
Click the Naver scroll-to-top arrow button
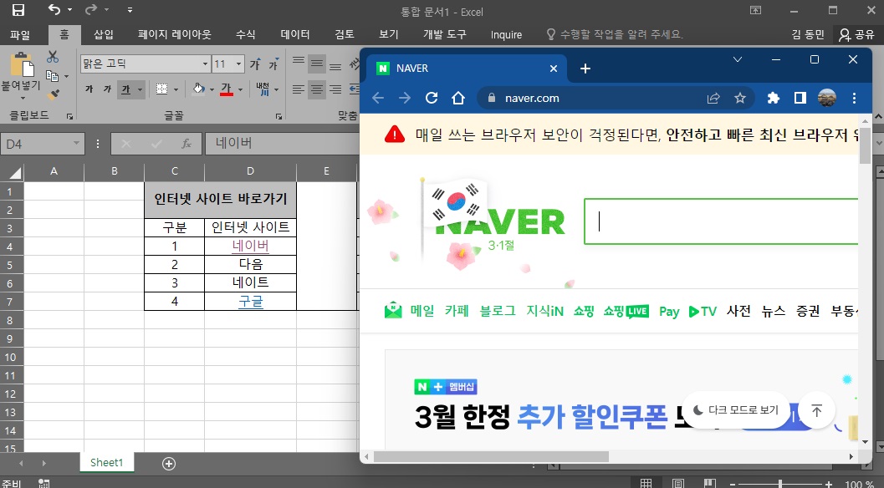(x=816, y=409)
